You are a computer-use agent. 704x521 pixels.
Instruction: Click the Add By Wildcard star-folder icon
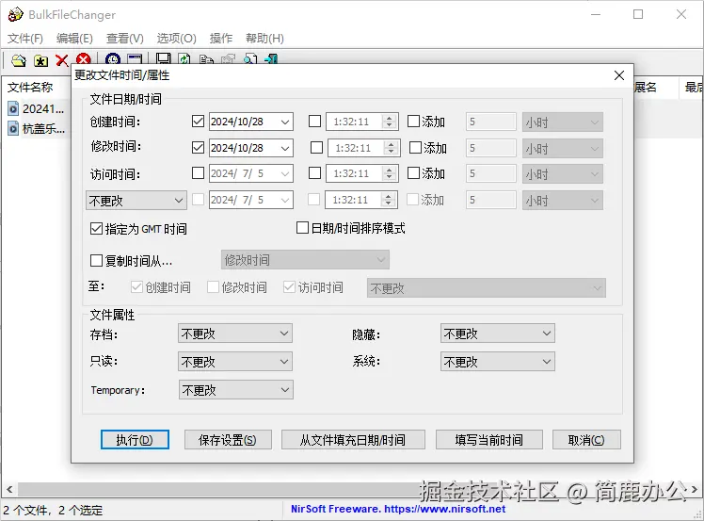coord(40,60)
